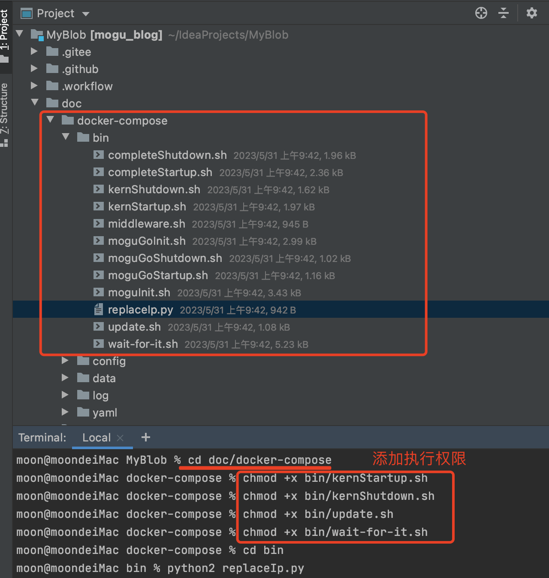This screenshot has width=549, height=578.
Task: Click the .github folder icon
Action: pos(52,69)
